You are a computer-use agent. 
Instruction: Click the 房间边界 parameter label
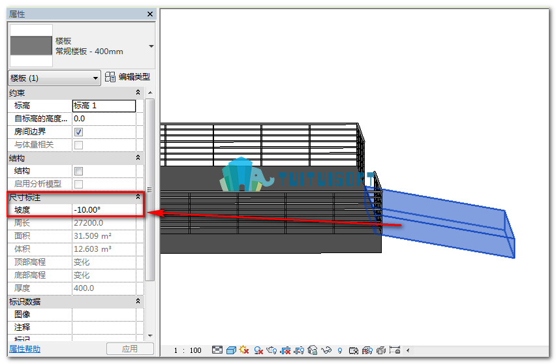pyautogui.click(x=30, y=132)
